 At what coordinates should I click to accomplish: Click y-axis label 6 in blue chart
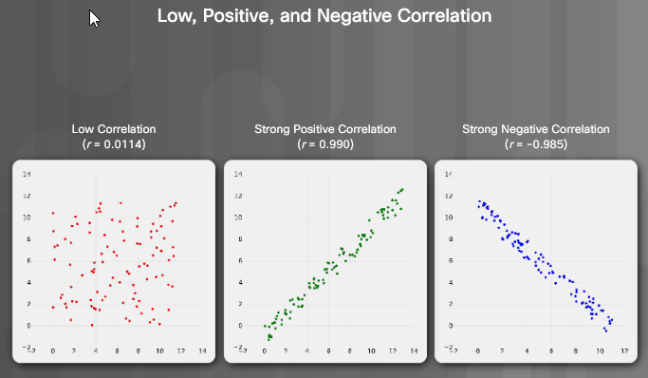tap(451, 261)
